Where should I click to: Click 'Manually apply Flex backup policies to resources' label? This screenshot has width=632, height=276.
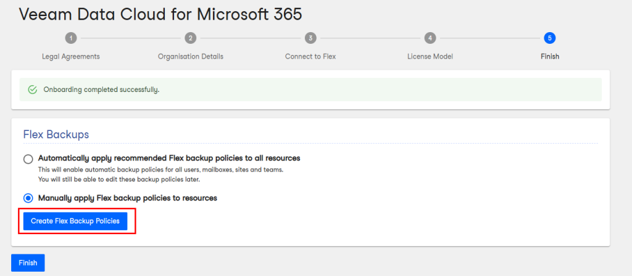click(x=128, y=198)
